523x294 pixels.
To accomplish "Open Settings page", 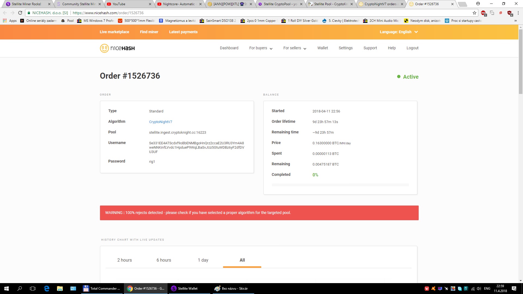I will [x=346, y=48].
